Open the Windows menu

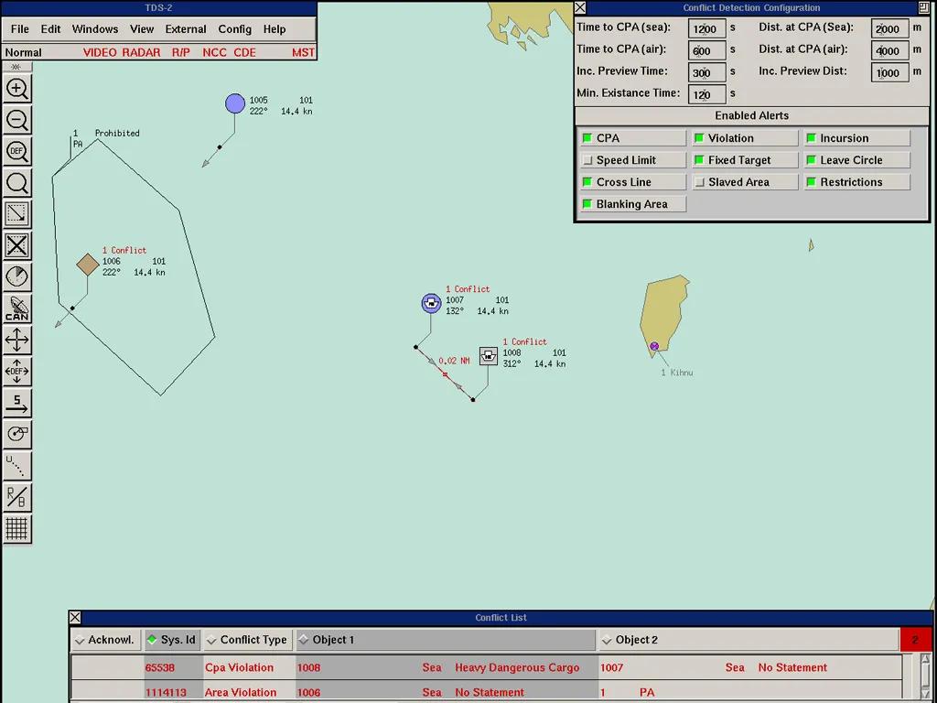[x=95, y=29]
